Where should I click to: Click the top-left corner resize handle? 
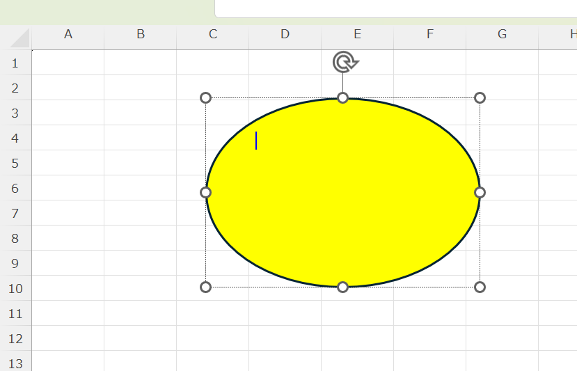[205, 98]
